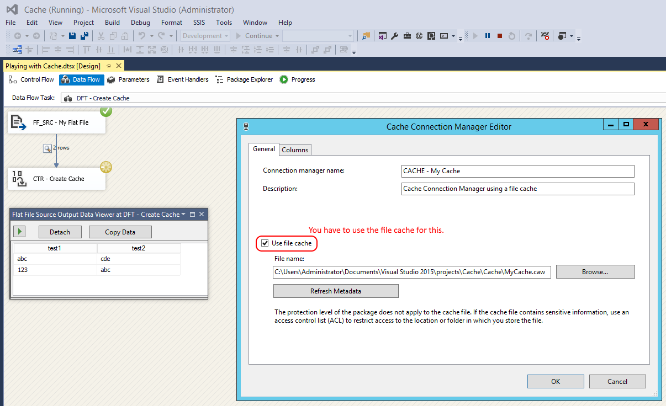Viewport: 666px width, 406px height.
Task: Switch to the Columns tab
Action: coord(295,149)
